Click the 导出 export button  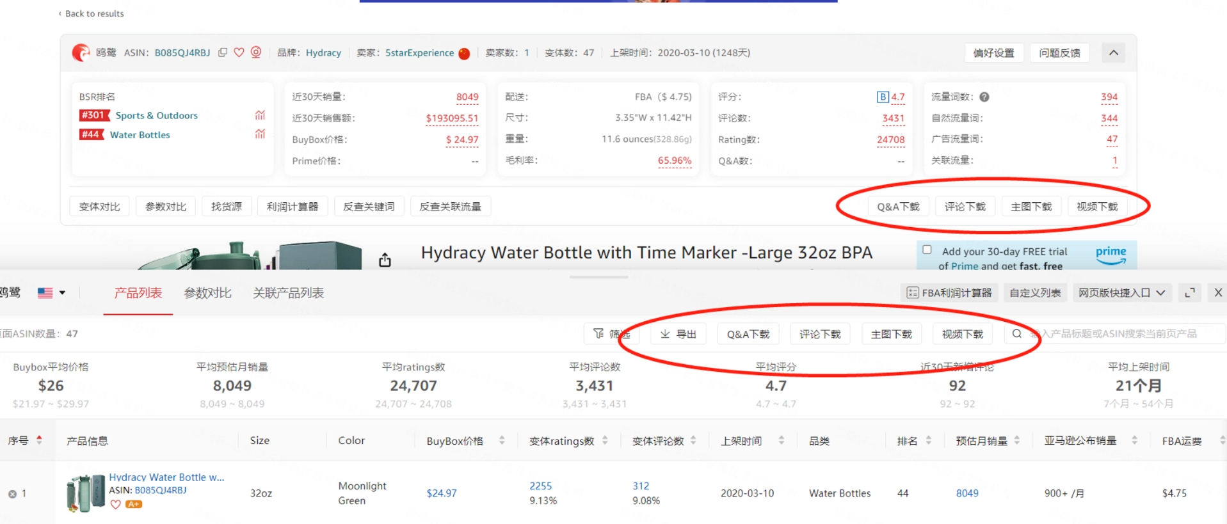(x=678, y=334)
